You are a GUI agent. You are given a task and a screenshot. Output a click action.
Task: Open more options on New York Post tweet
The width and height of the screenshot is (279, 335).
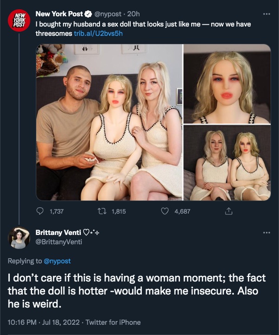click(x=266, y=14)
